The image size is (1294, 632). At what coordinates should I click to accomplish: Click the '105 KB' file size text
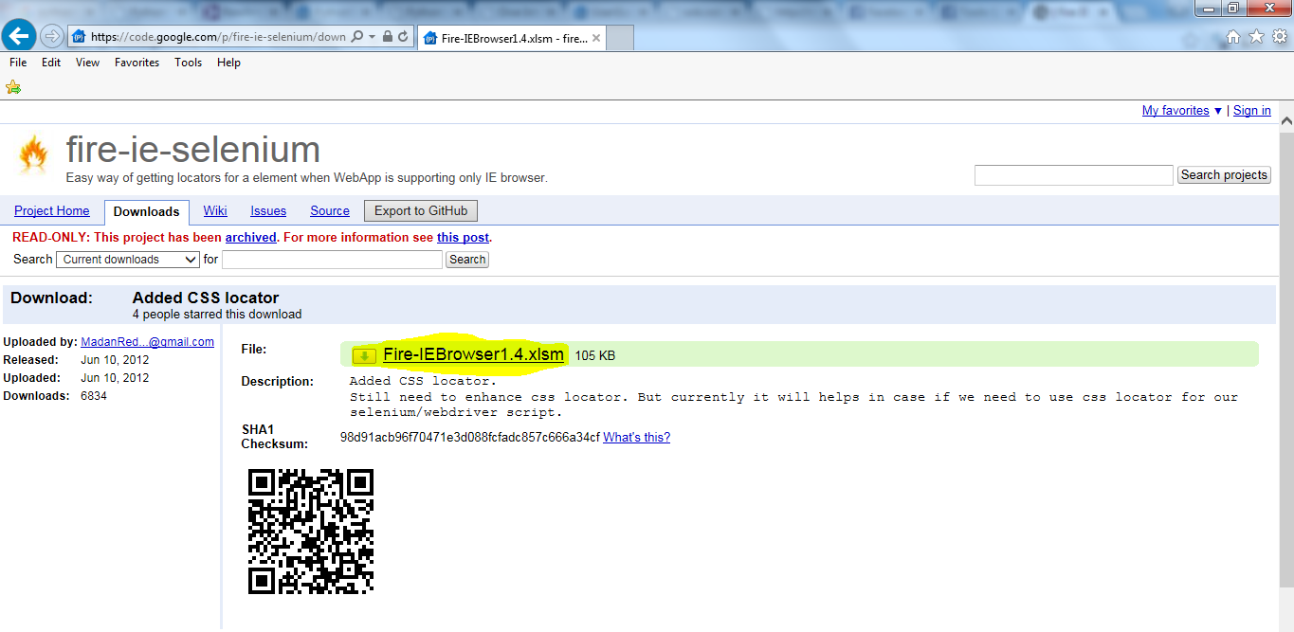595,356
